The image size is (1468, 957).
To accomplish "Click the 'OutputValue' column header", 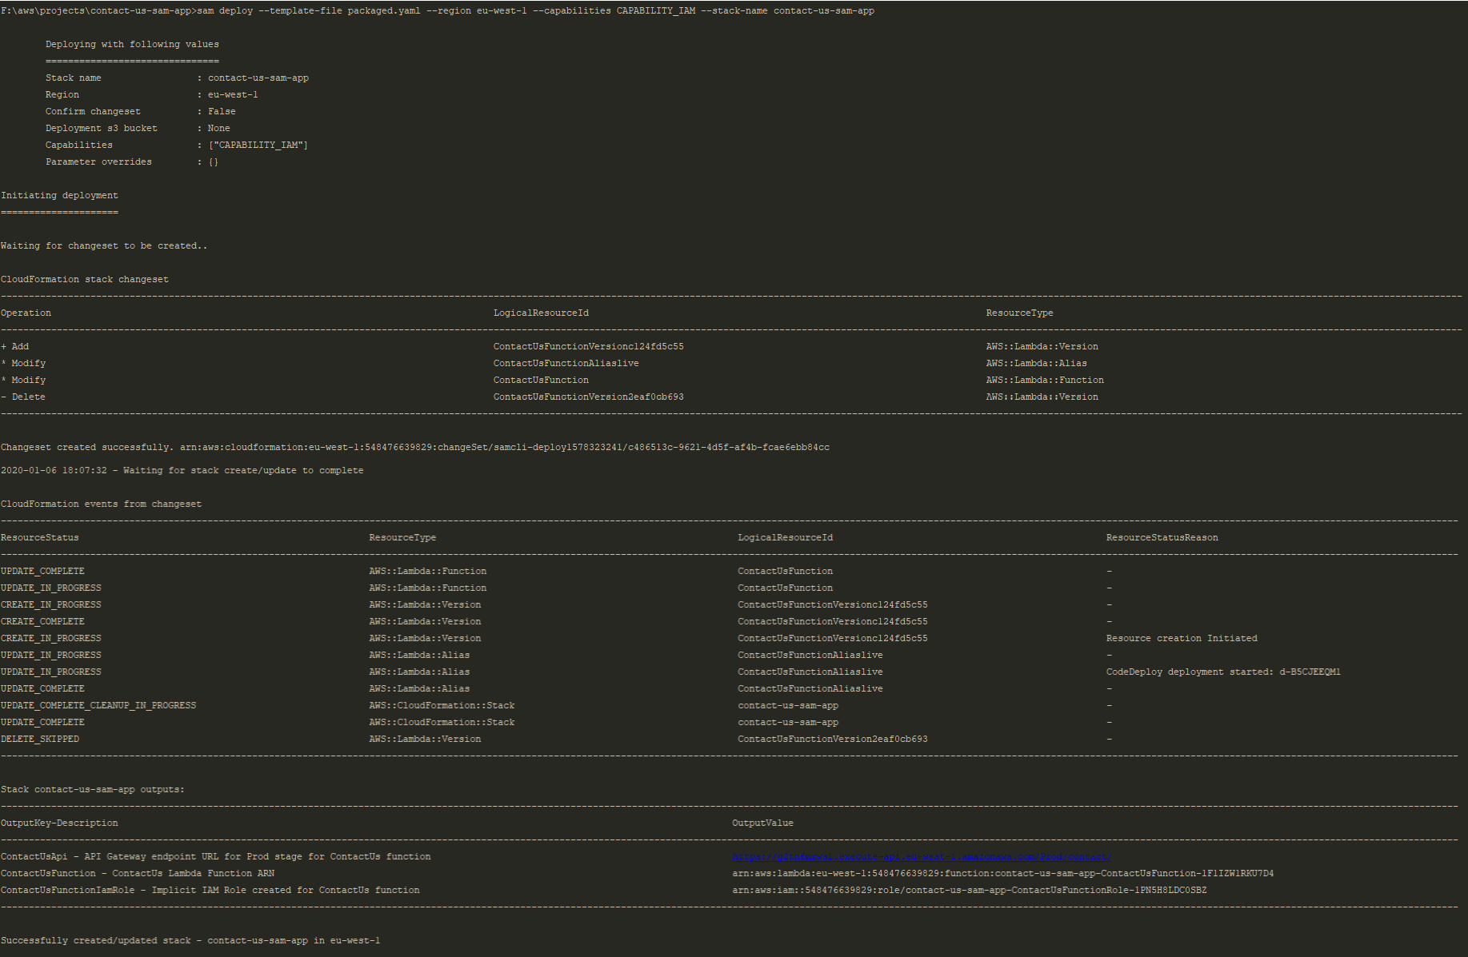I will [x=762, y=823].
